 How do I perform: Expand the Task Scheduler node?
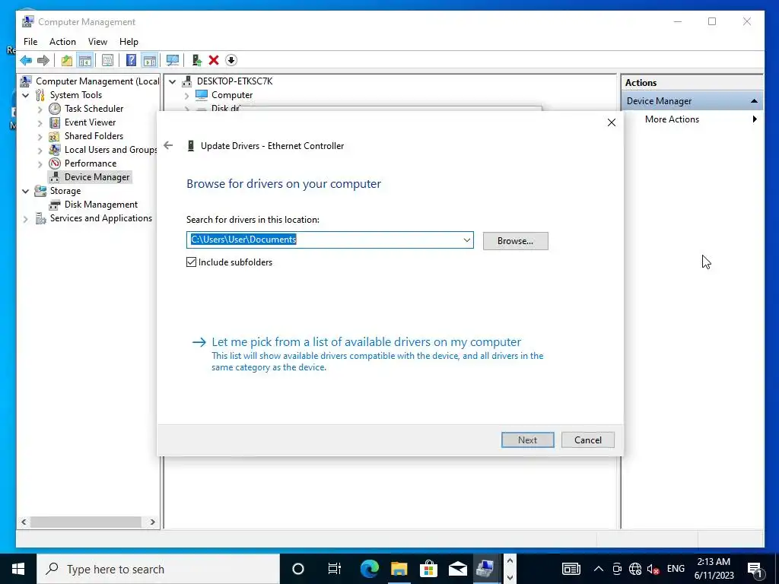pos(40,109)
